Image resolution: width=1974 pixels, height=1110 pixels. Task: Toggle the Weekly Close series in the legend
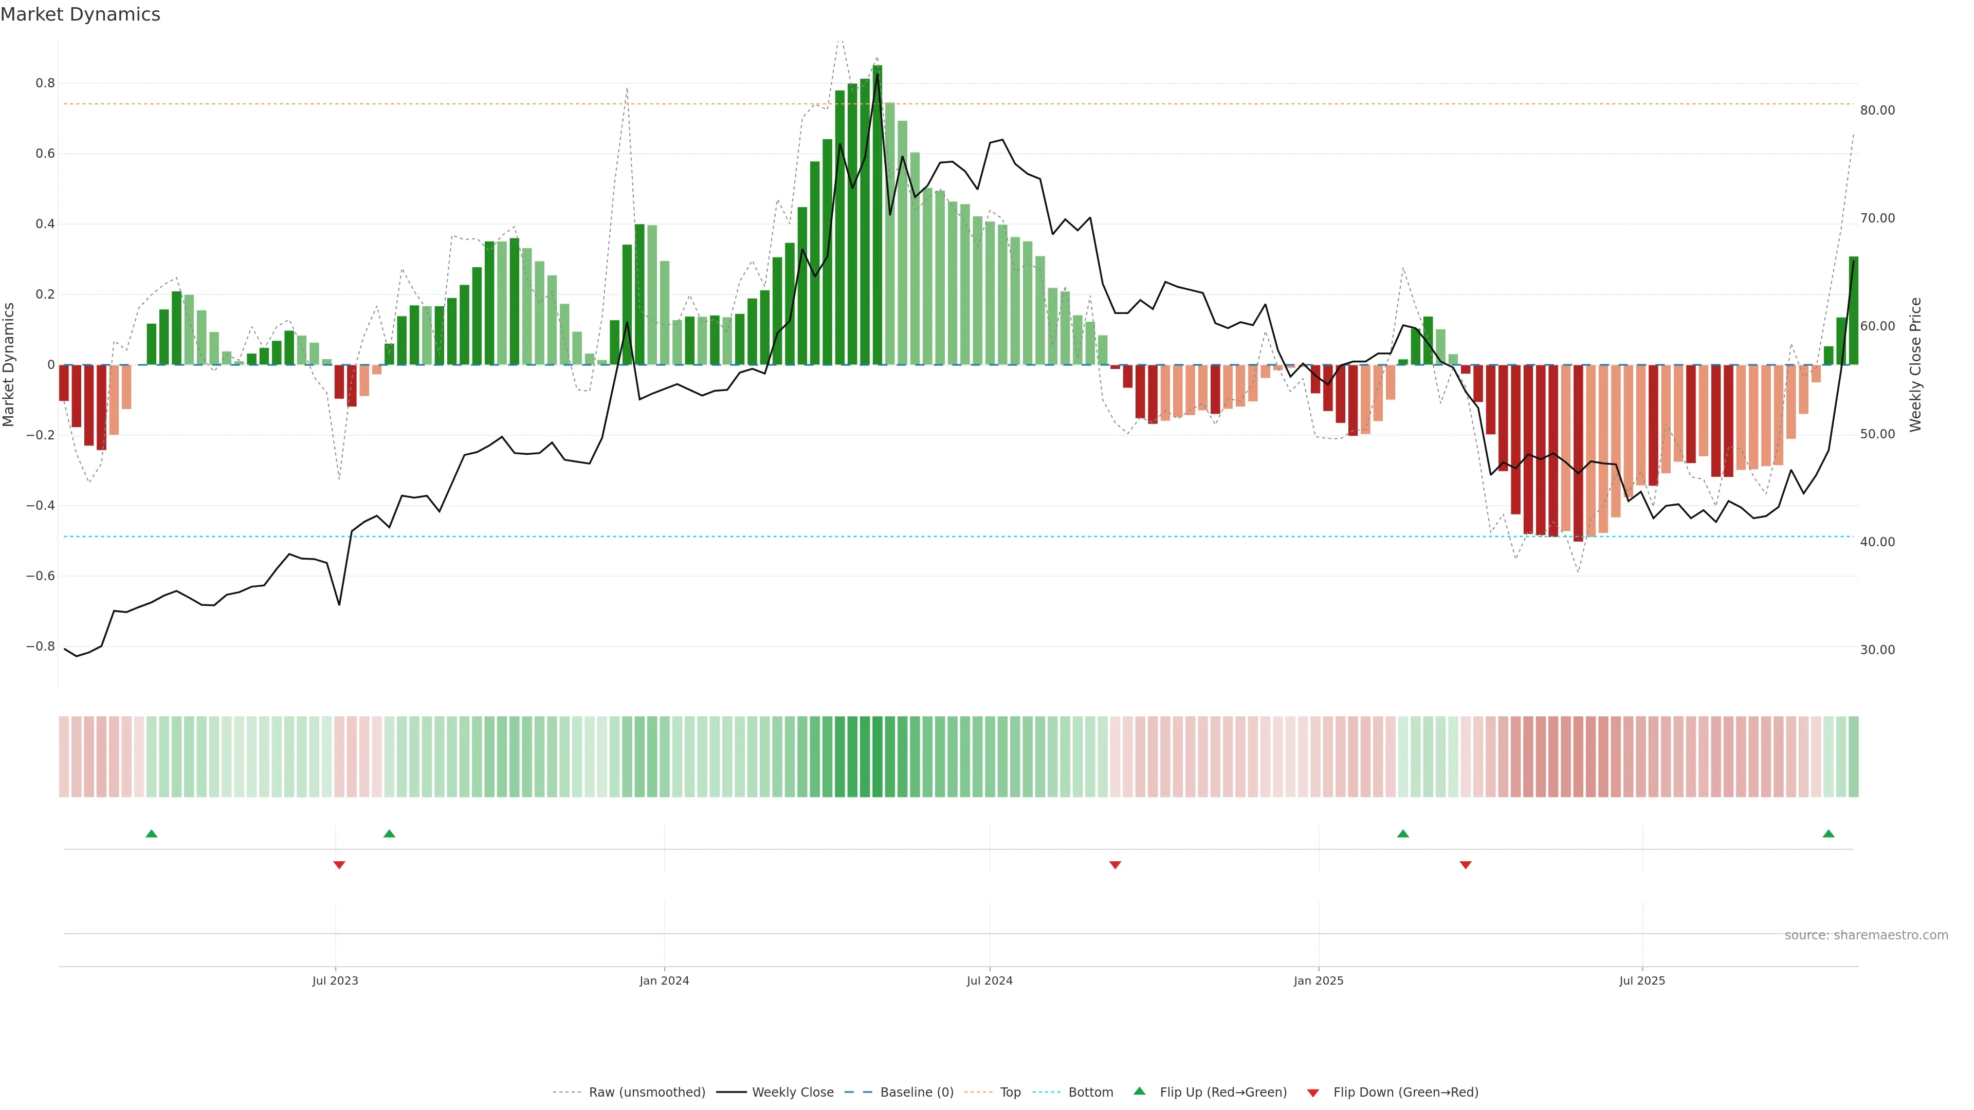pyautogui.click(x=792, y=1093)
